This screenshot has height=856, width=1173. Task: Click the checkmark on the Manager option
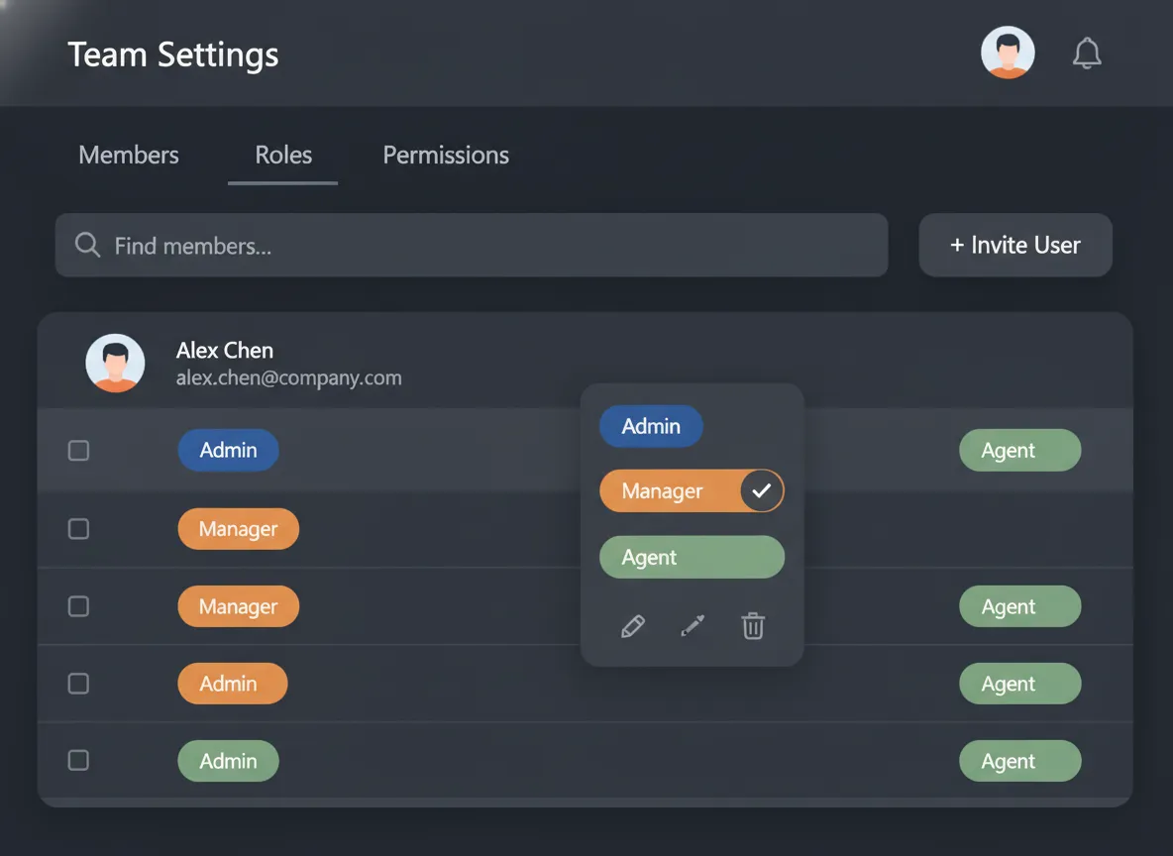coord(762,490)
